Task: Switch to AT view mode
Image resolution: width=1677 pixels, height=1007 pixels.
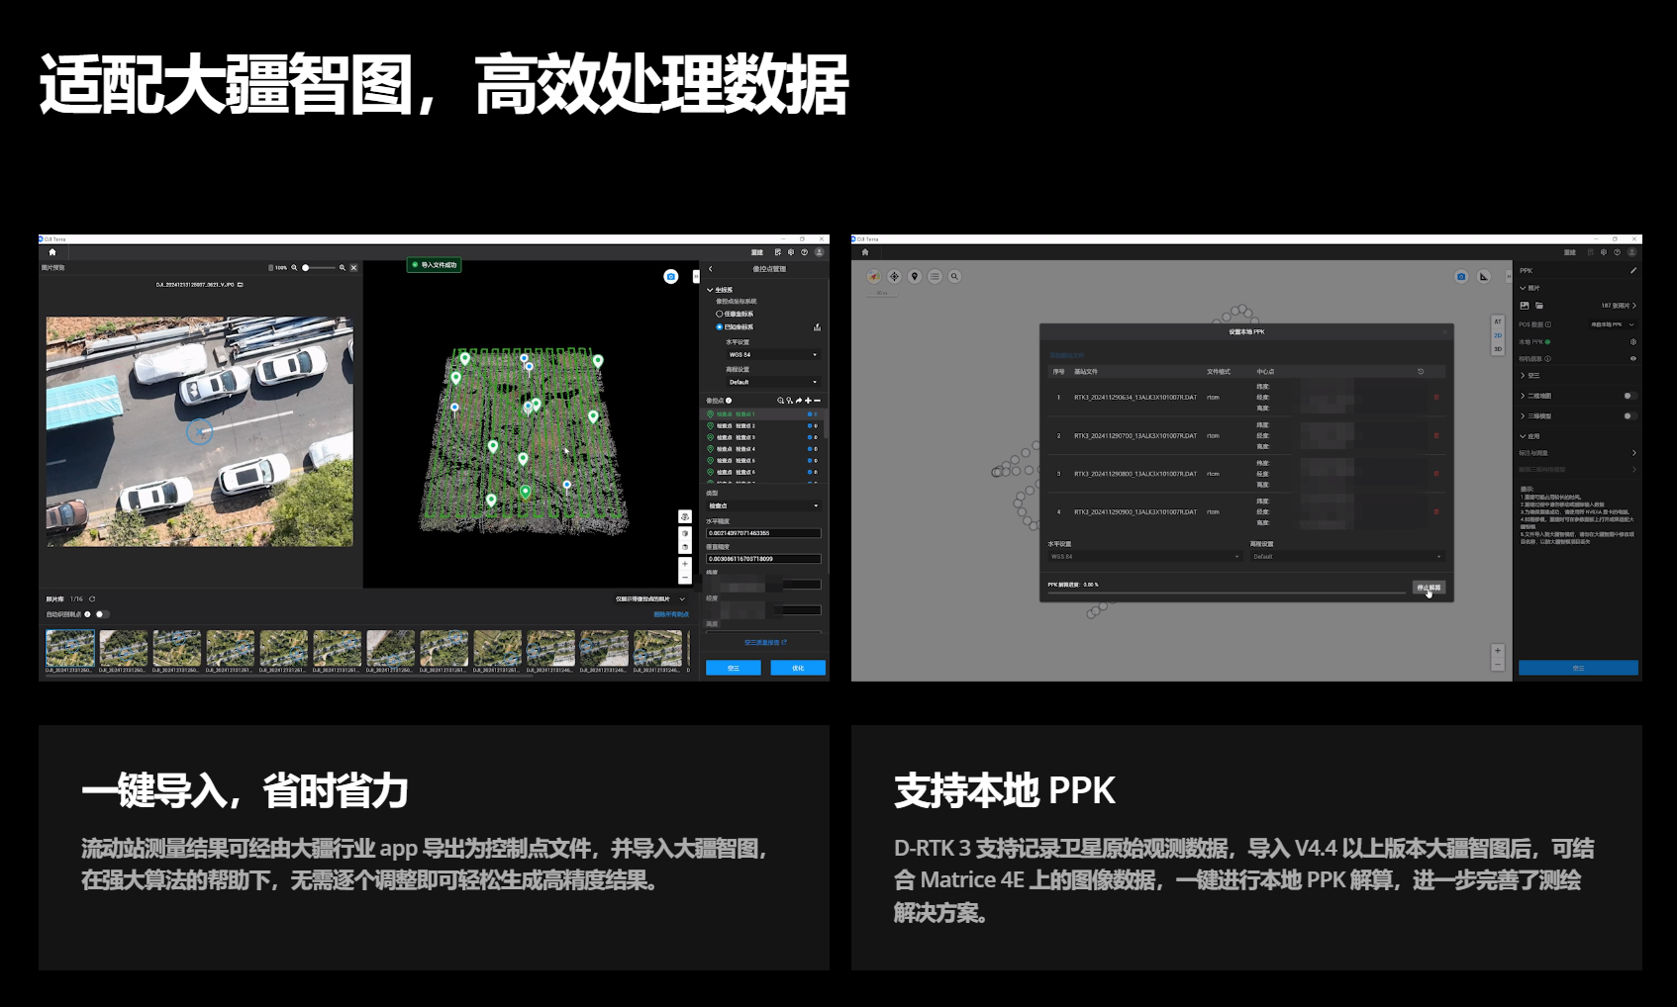Action: click(1498, 321)
